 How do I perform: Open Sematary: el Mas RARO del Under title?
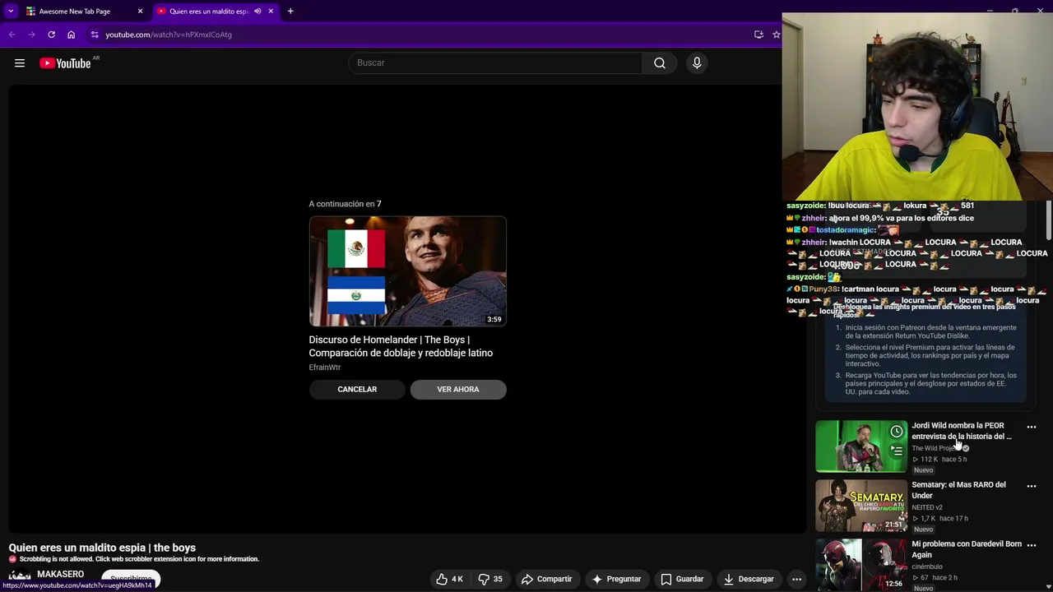coord(958,490)
